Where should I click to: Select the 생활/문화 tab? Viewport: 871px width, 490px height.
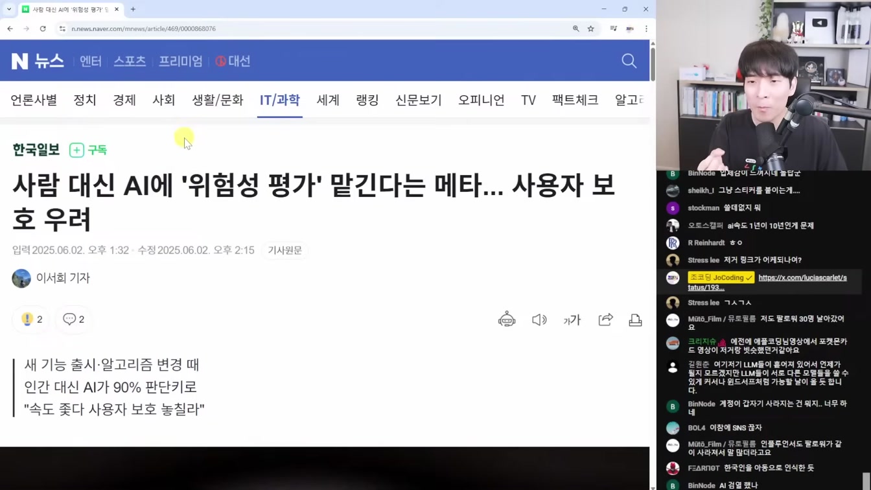pos(217,100)
